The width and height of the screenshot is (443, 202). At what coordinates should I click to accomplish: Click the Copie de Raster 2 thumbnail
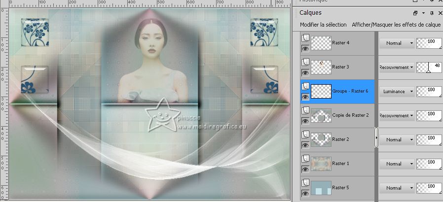click(x=321, y=115)
